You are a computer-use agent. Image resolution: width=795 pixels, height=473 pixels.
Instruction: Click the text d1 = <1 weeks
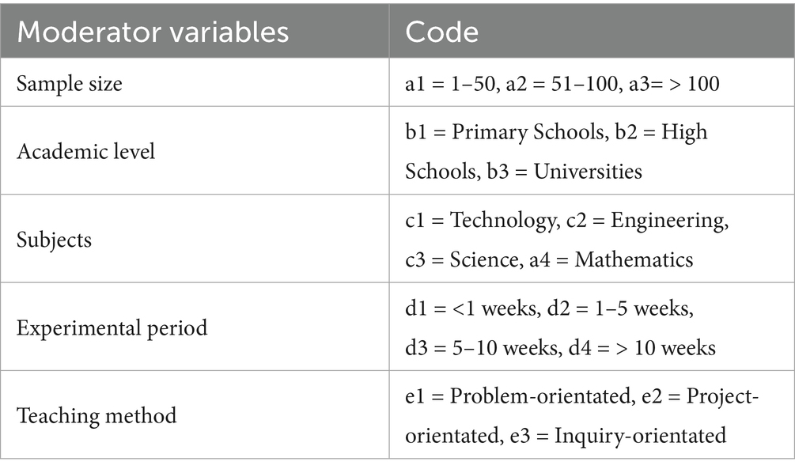tap(472, 308)
